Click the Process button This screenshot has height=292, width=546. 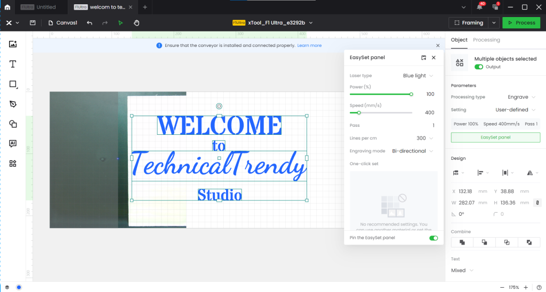[521, 22]
